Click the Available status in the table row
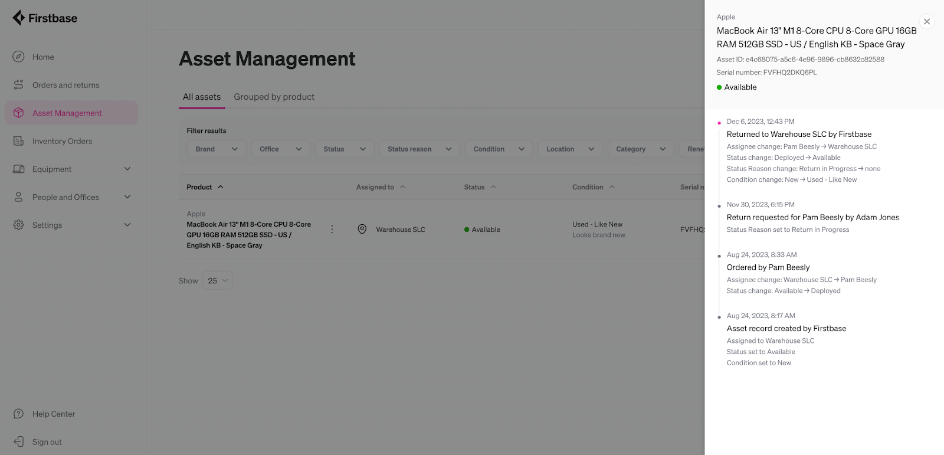This screenshot has height=455, width=944. coord(482,230)
